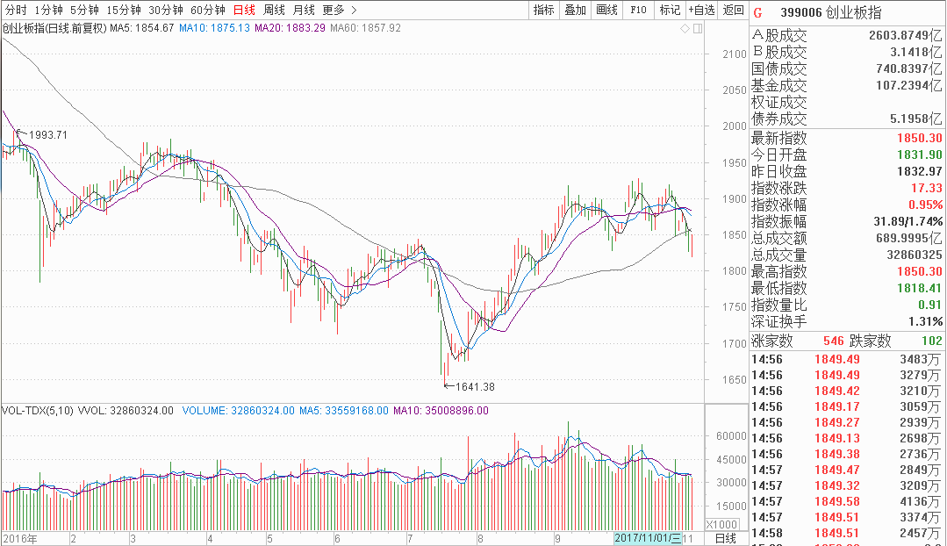
Task: Click the split-panel layout icon
Action: [698, 29]
